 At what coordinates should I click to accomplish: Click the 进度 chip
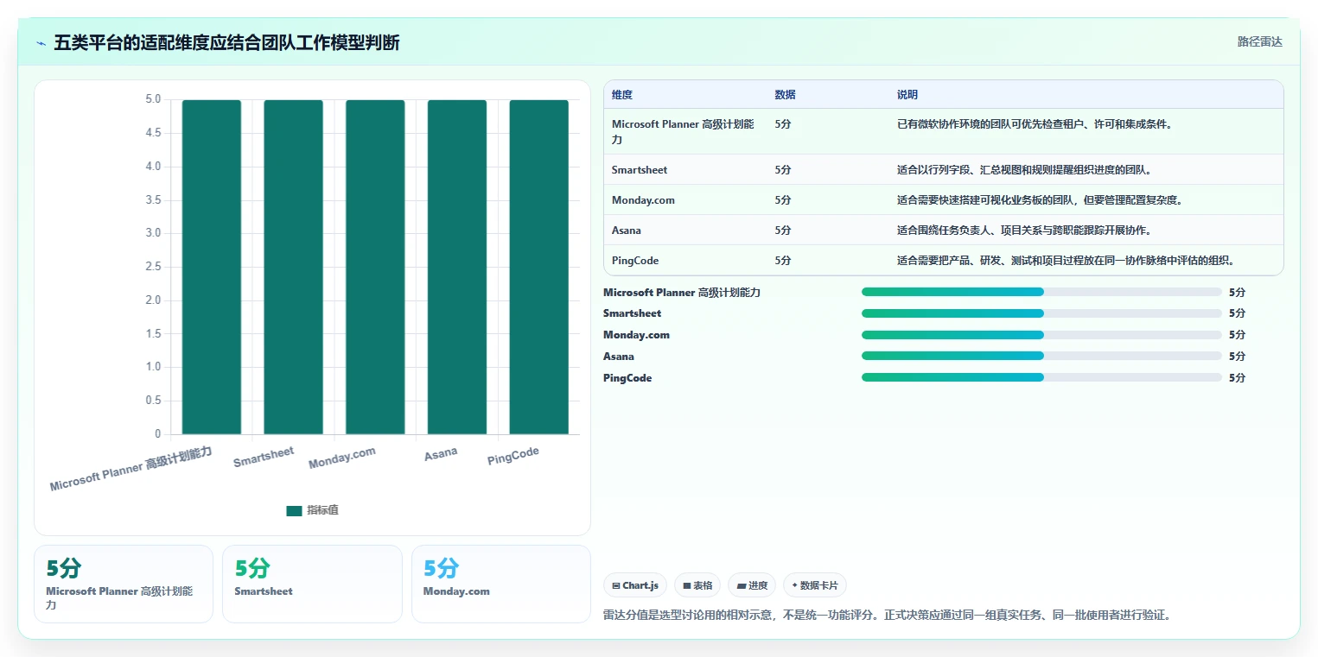(x=752, y=585)
